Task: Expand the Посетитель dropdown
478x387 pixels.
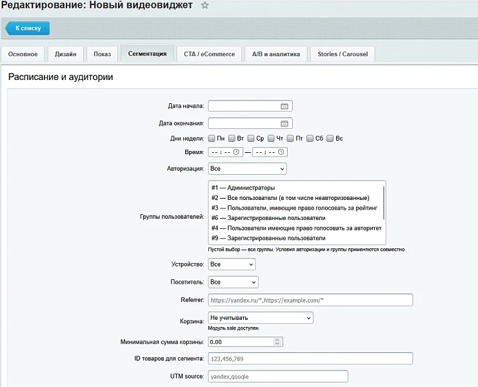Action: point(233,282)
